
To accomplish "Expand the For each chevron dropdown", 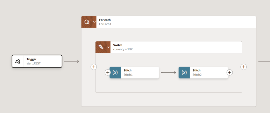I will click(x=94, y=22).
